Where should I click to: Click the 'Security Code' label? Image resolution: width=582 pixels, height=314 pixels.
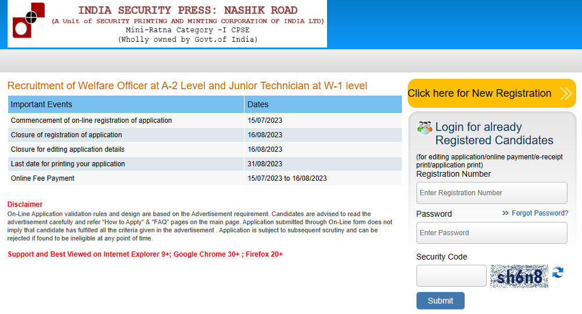[441, 257]
